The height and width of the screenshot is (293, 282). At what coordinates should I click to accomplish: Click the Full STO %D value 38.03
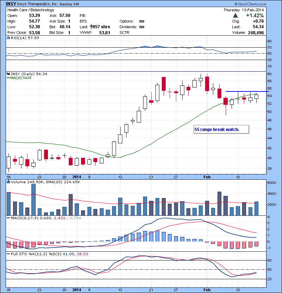pos(82,254)
